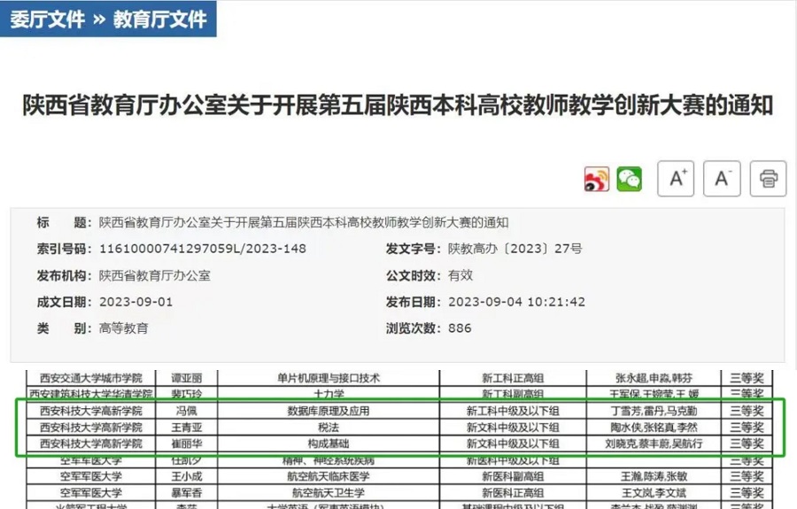Screen dimensions: 797x509
Task: Click the view count 886
Action: click(460, 328)
